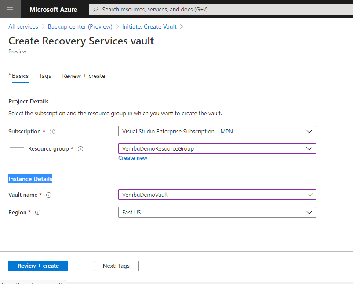Screen dimensions: 353x284
Task: Click the Resource group field label
Action: point(48,149)
